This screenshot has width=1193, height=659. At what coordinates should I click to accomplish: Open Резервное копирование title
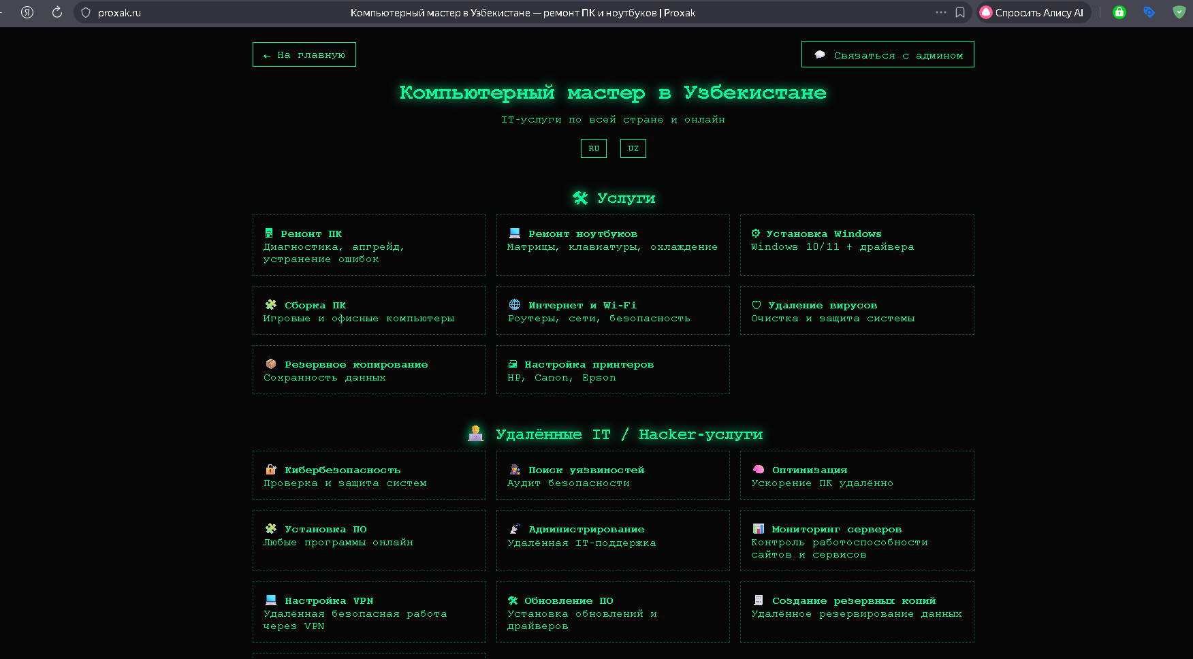[356, 364]
